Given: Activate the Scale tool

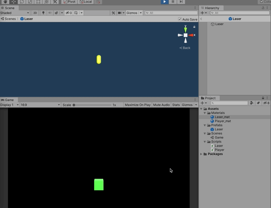Looking at the screenshot, I should (30, 2).
